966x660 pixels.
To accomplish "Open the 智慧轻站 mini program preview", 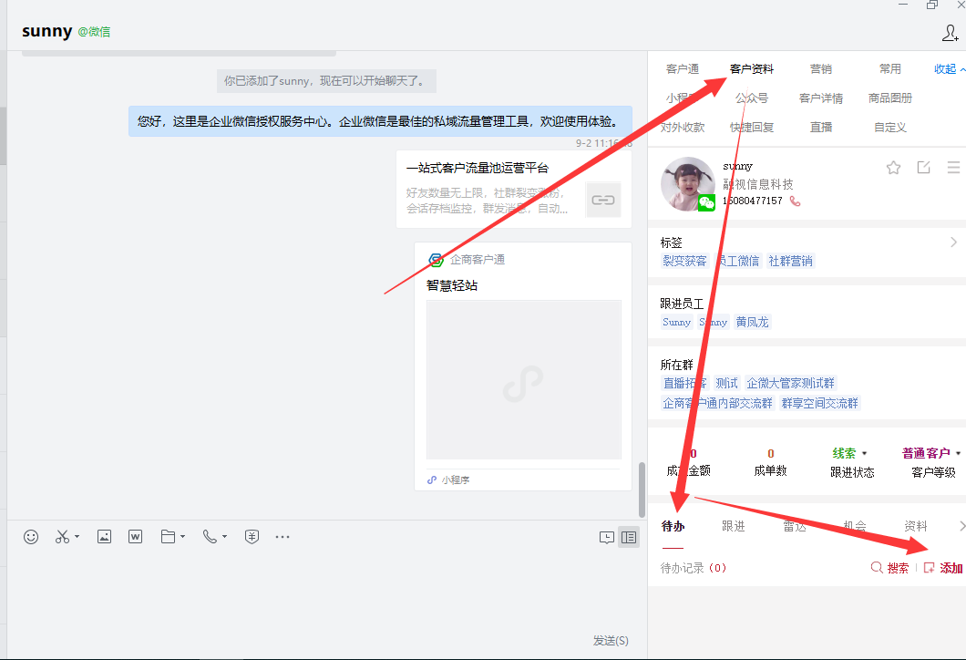I will (x=524, y=379).
